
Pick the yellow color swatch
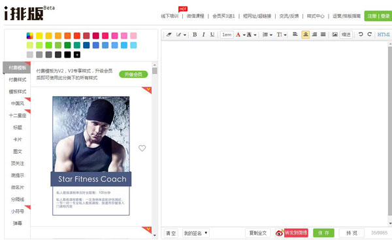(x=39, y=36)
